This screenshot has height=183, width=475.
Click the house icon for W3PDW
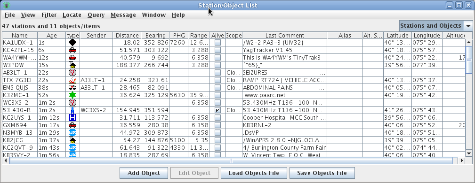pyautogui.click(x=72, y=65)
